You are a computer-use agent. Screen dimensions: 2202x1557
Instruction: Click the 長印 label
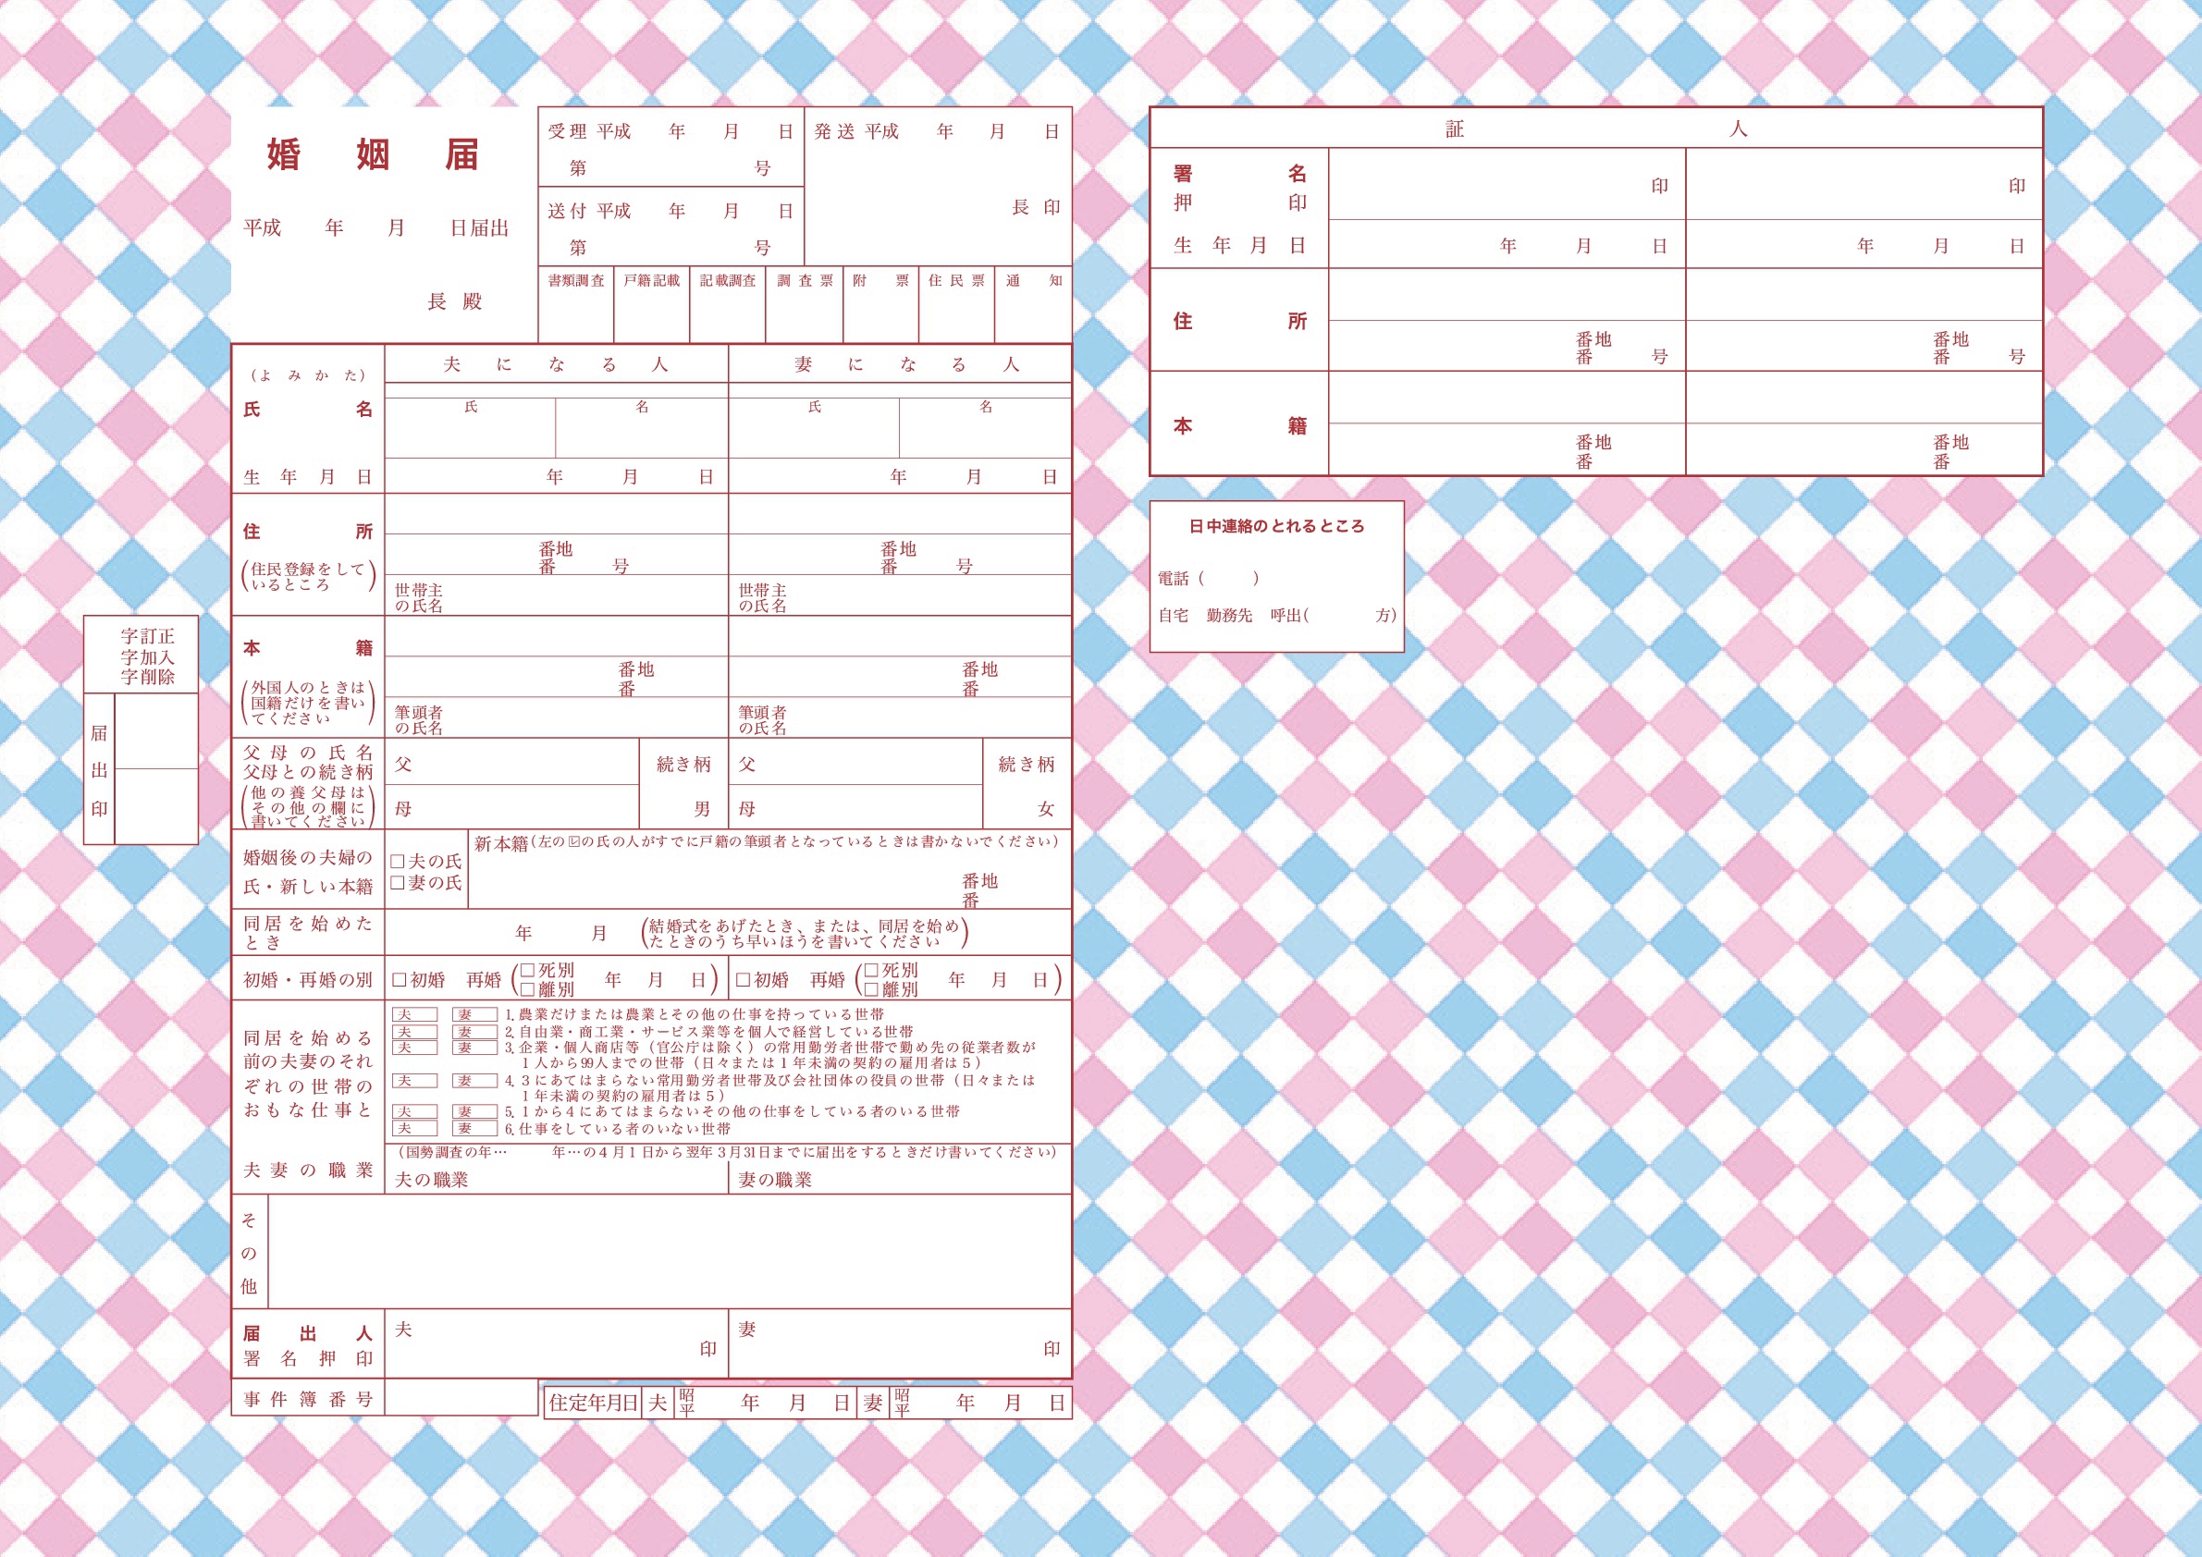point(1036,207)
